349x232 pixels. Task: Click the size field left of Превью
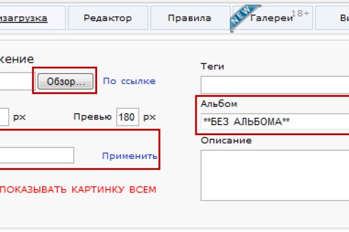[3, 117]
